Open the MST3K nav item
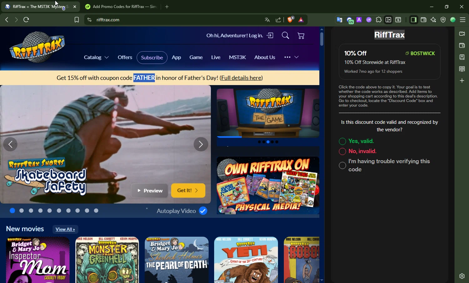The image size is (469, 283). (237, 57)
